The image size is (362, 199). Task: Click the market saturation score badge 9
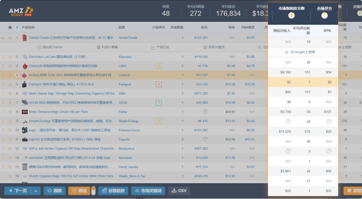point(291,15)
